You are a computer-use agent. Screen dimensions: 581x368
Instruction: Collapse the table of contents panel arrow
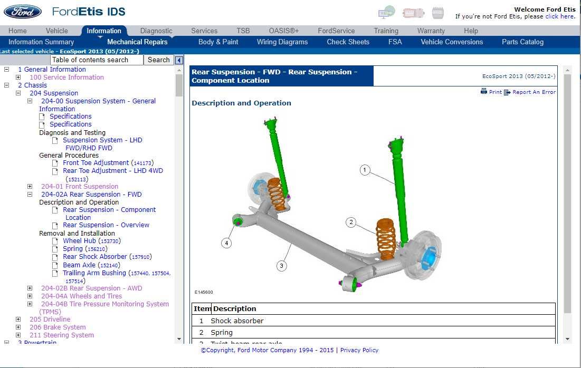pyautogui.click(x=179, y=60)
